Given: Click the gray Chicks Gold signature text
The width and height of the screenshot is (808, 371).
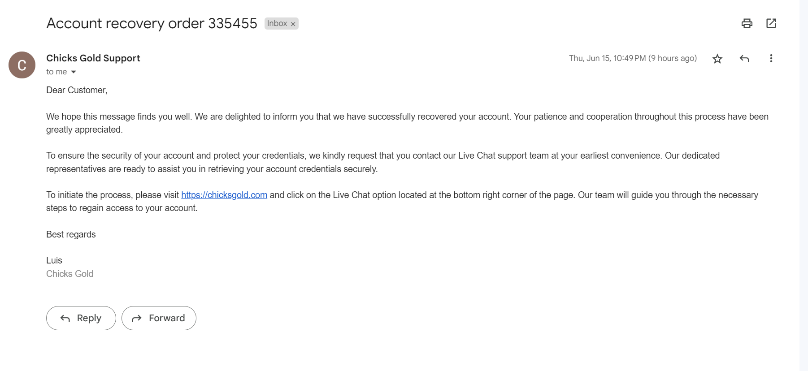Looking at the screenshot, I should [x=70, y=274].
